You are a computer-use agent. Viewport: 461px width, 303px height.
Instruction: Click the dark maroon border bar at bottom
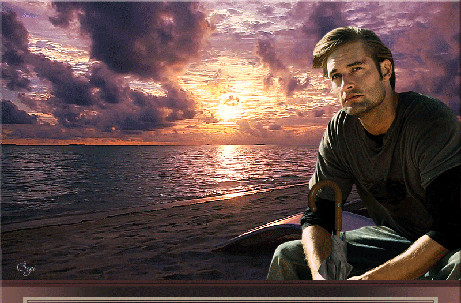(231, 287)
